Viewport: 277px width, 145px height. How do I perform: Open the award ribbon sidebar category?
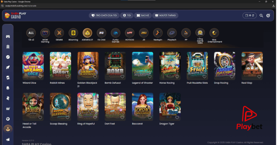[8, 47]
